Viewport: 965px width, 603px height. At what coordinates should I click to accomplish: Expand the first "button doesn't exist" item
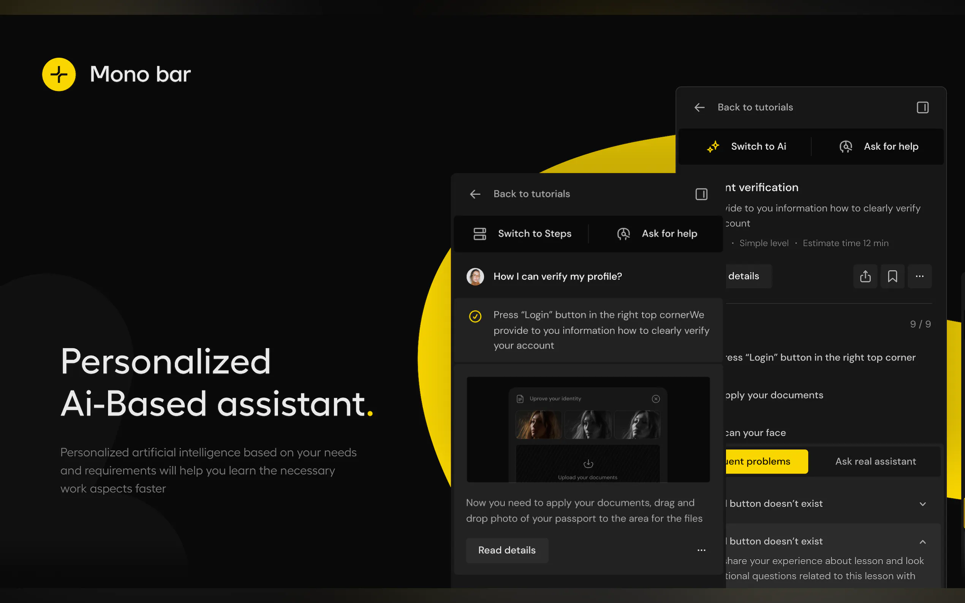tap(922, 504)
